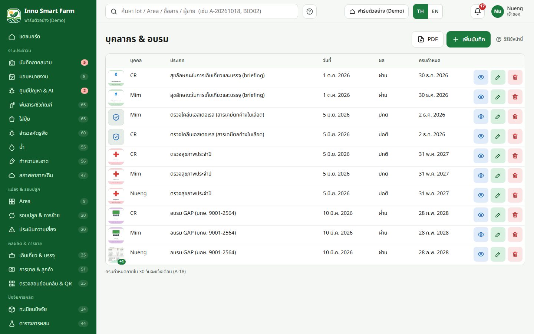The height and width of the screenshot is (334, 534).
Task: Open ทะเบียนปัจจัย menu item
Action: click(x=48, y=310)
